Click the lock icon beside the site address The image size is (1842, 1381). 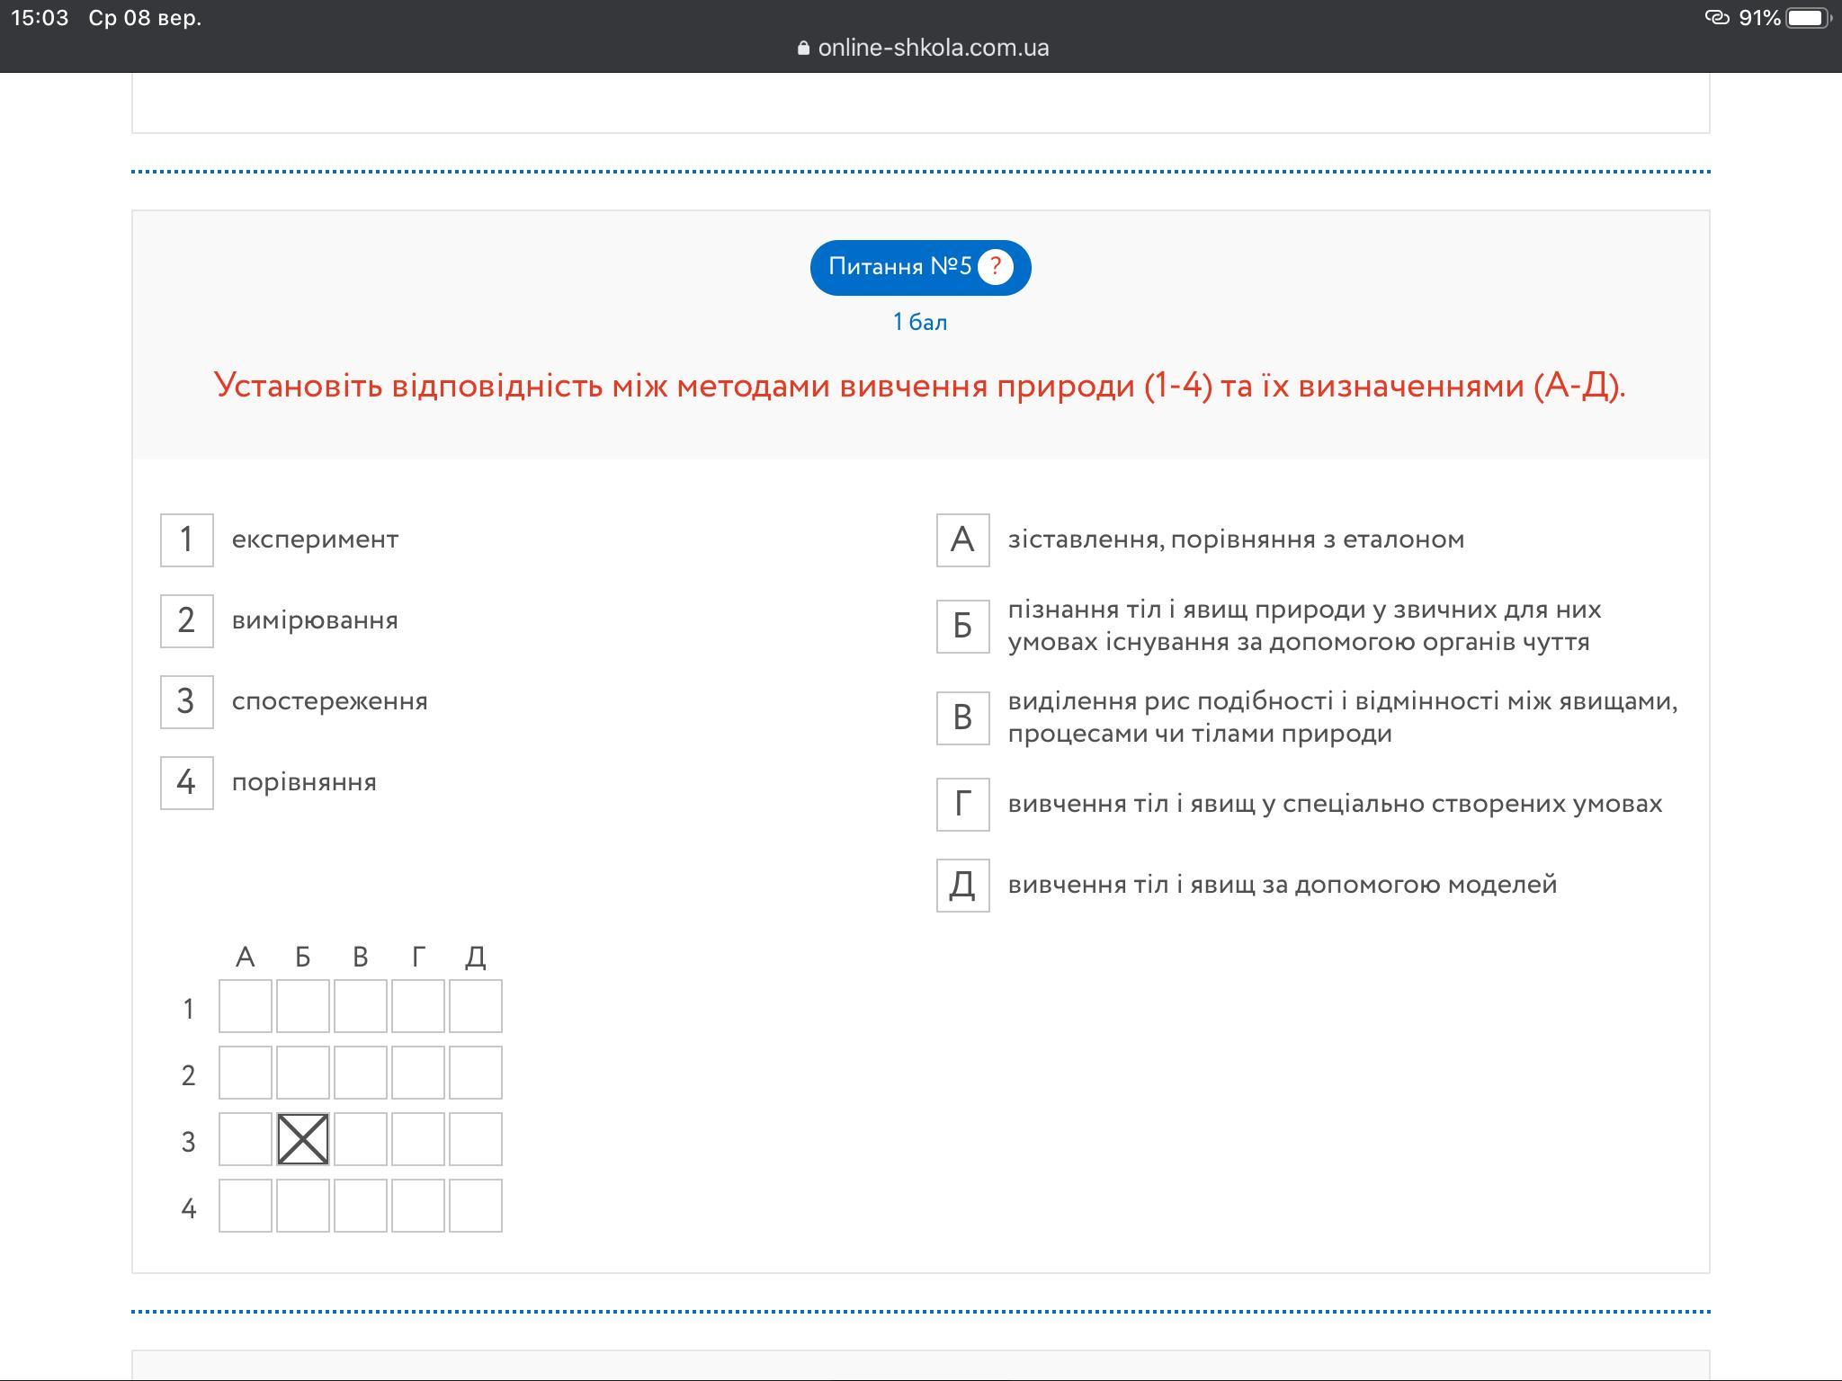tap(803, 49)
